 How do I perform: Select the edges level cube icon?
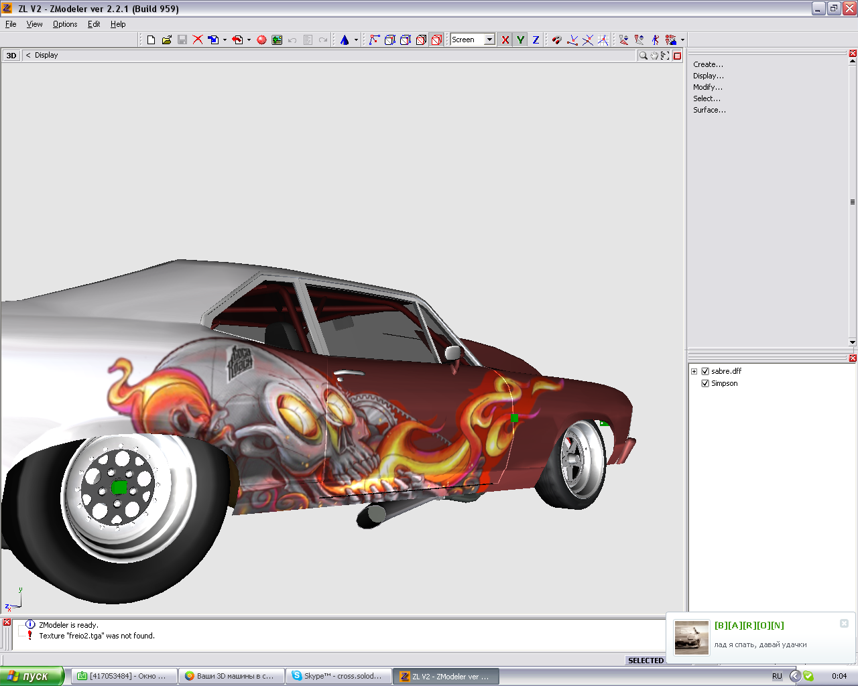(389, 40)
